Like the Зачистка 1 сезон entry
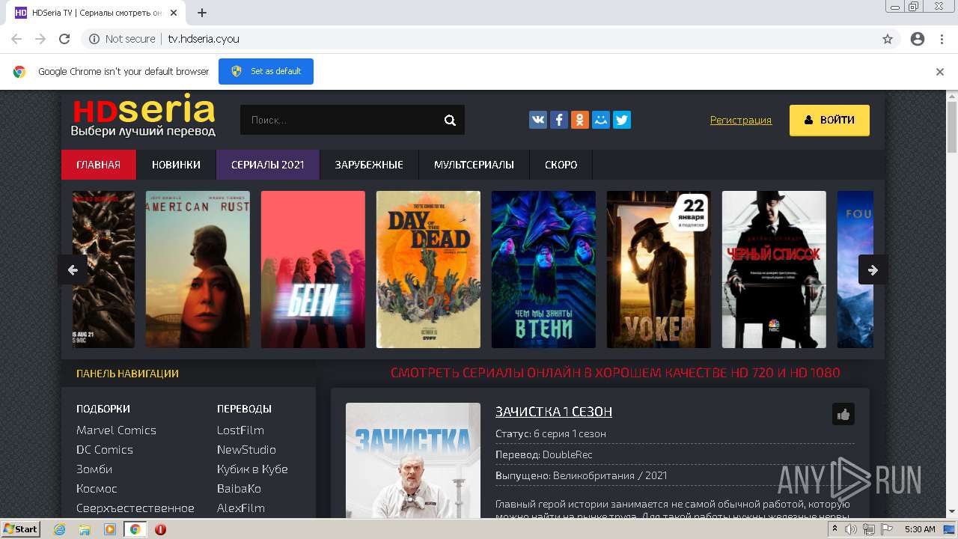 click(843, 414)
